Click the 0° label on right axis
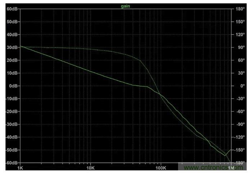The image size is (250, 173). [242, 86]
